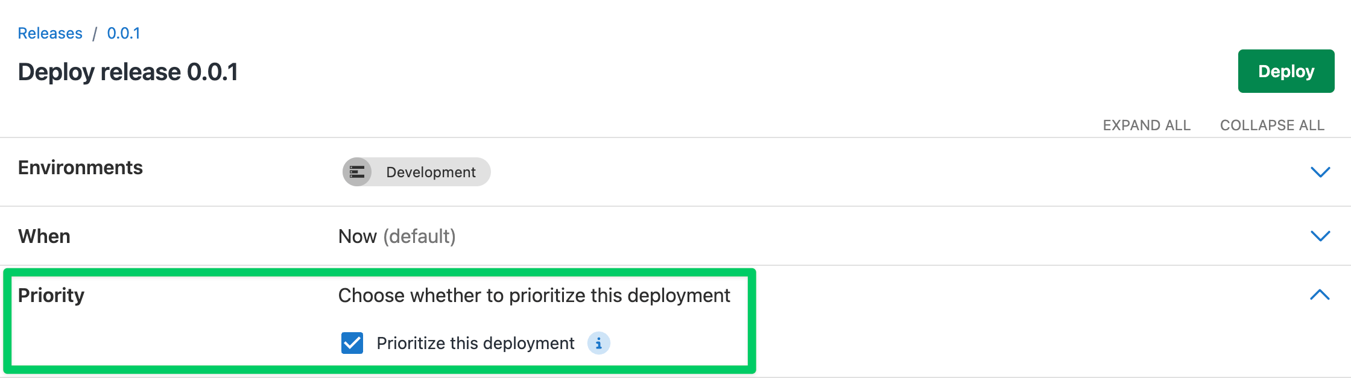Click the breadcrumb slash separator
The height and width of the screenshot is (378, 1351).
(x=95, y=34)
